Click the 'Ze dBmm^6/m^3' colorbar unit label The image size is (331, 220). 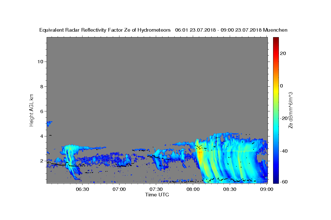click(x=290, y=110)
